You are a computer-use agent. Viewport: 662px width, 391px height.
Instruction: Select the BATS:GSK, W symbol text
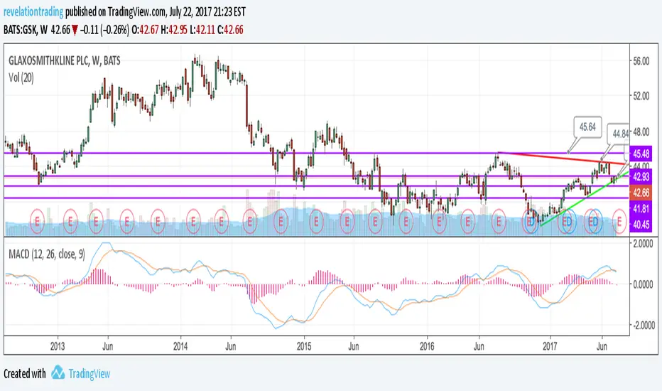tap(26, 30)
